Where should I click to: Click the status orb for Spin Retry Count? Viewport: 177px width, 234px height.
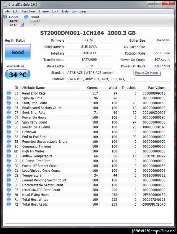[9, 122]
